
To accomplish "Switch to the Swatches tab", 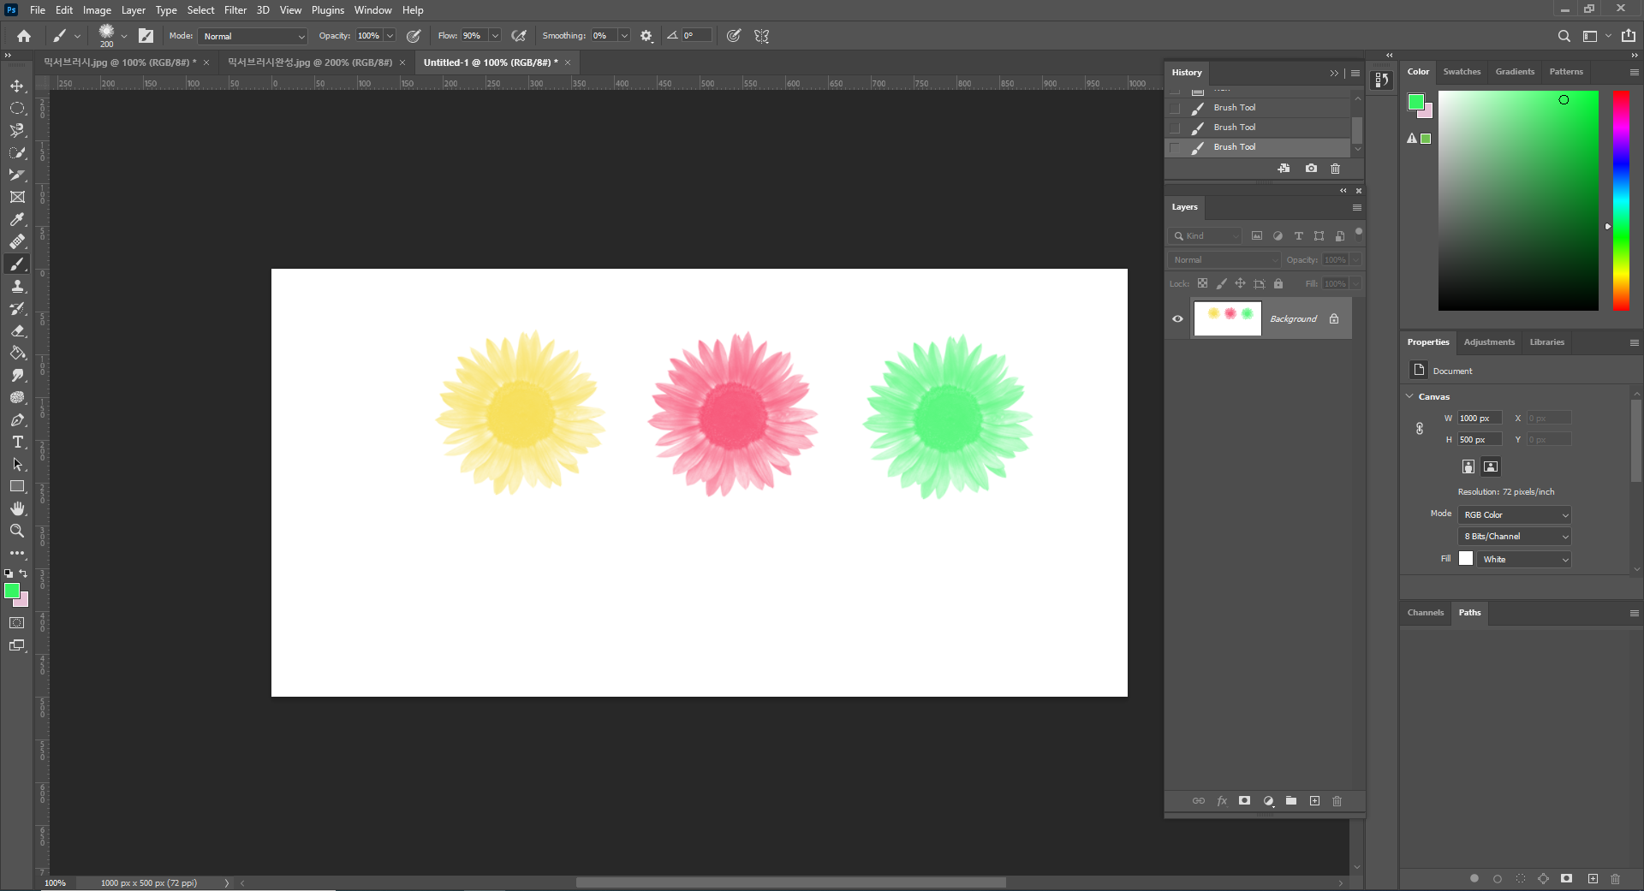I will (x=1462, y=72).
